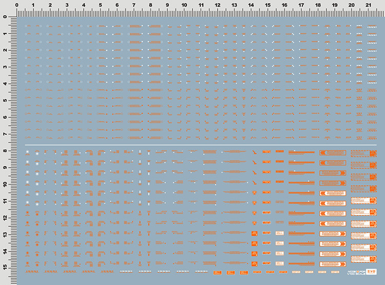
Task: Click number 15 on the top ruler
Action: click(x=267, y=5)
